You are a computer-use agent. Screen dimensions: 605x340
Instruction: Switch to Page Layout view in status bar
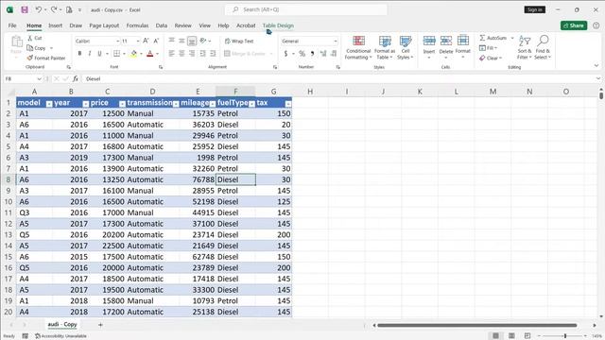pos(511,336)
